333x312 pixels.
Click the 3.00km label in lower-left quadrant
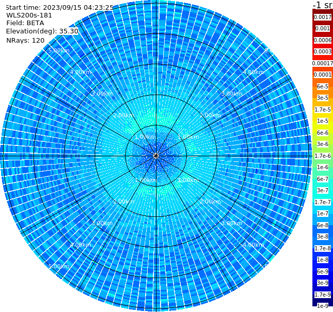102,223
